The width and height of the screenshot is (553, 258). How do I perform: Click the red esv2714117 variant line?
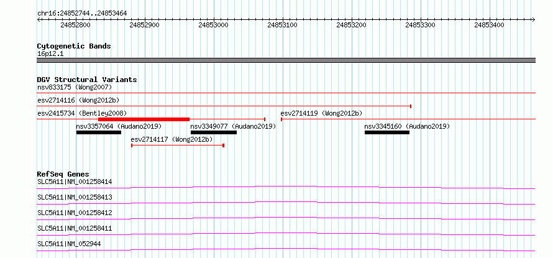coord(178,145)
